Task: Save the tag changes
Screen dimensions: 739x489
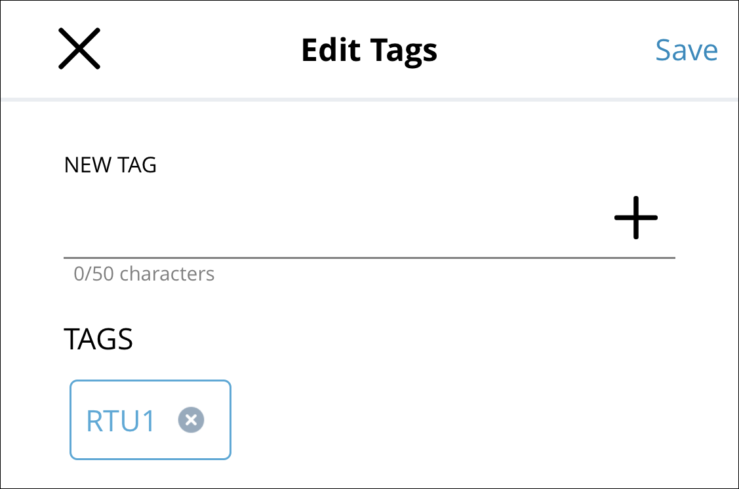Action: click(x=686, y=50)
